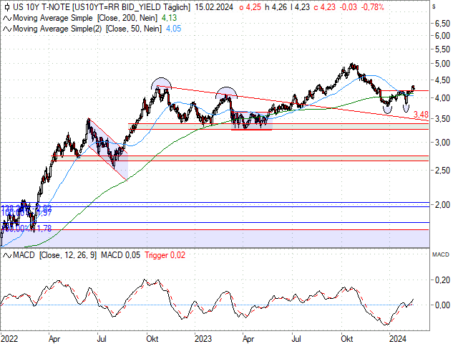Click the line icon of the 200 Moving Average
Image resolution: width=458 pixels, height=344 pixels.
coord(7,19)
